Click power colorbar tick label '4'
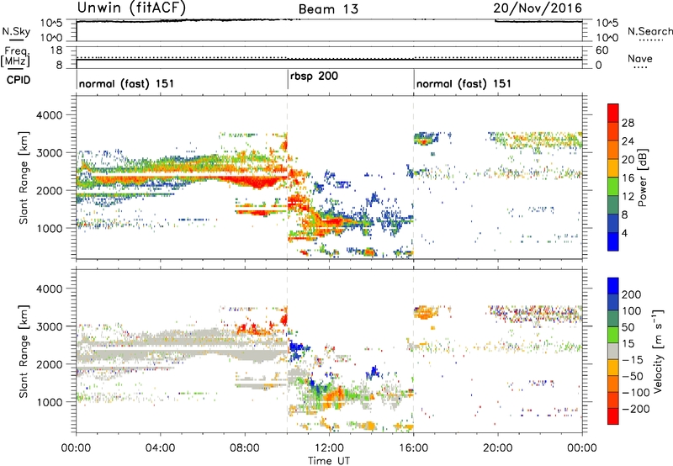 point(624,233)
